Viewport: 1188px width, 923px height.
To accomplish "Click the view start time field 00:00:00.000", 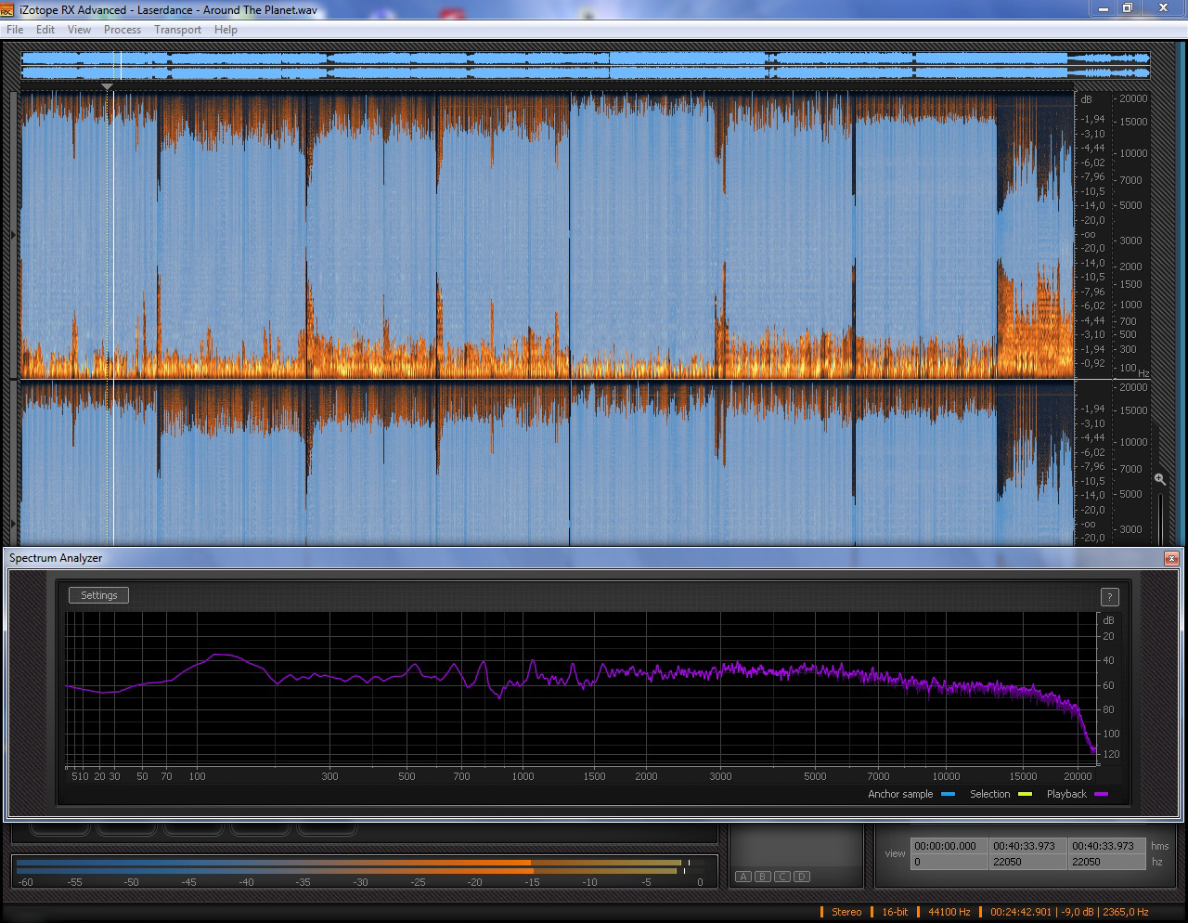I will click(x=946, y=846).
